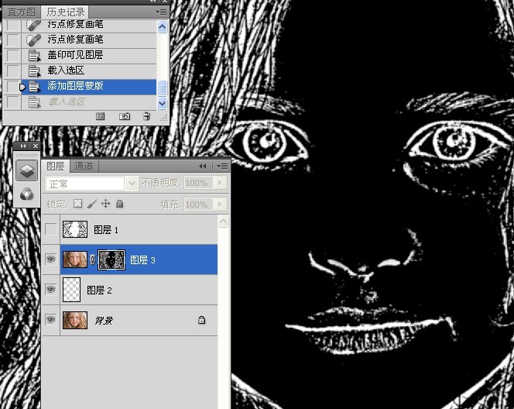Viewport: 514px width, 409px height.
Task: Click document icon beside 盖印可见图层
Action: [34, 56]
